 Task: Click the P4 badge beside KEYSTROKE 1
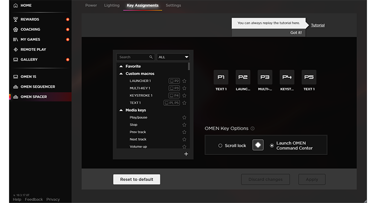click(175, 95)
